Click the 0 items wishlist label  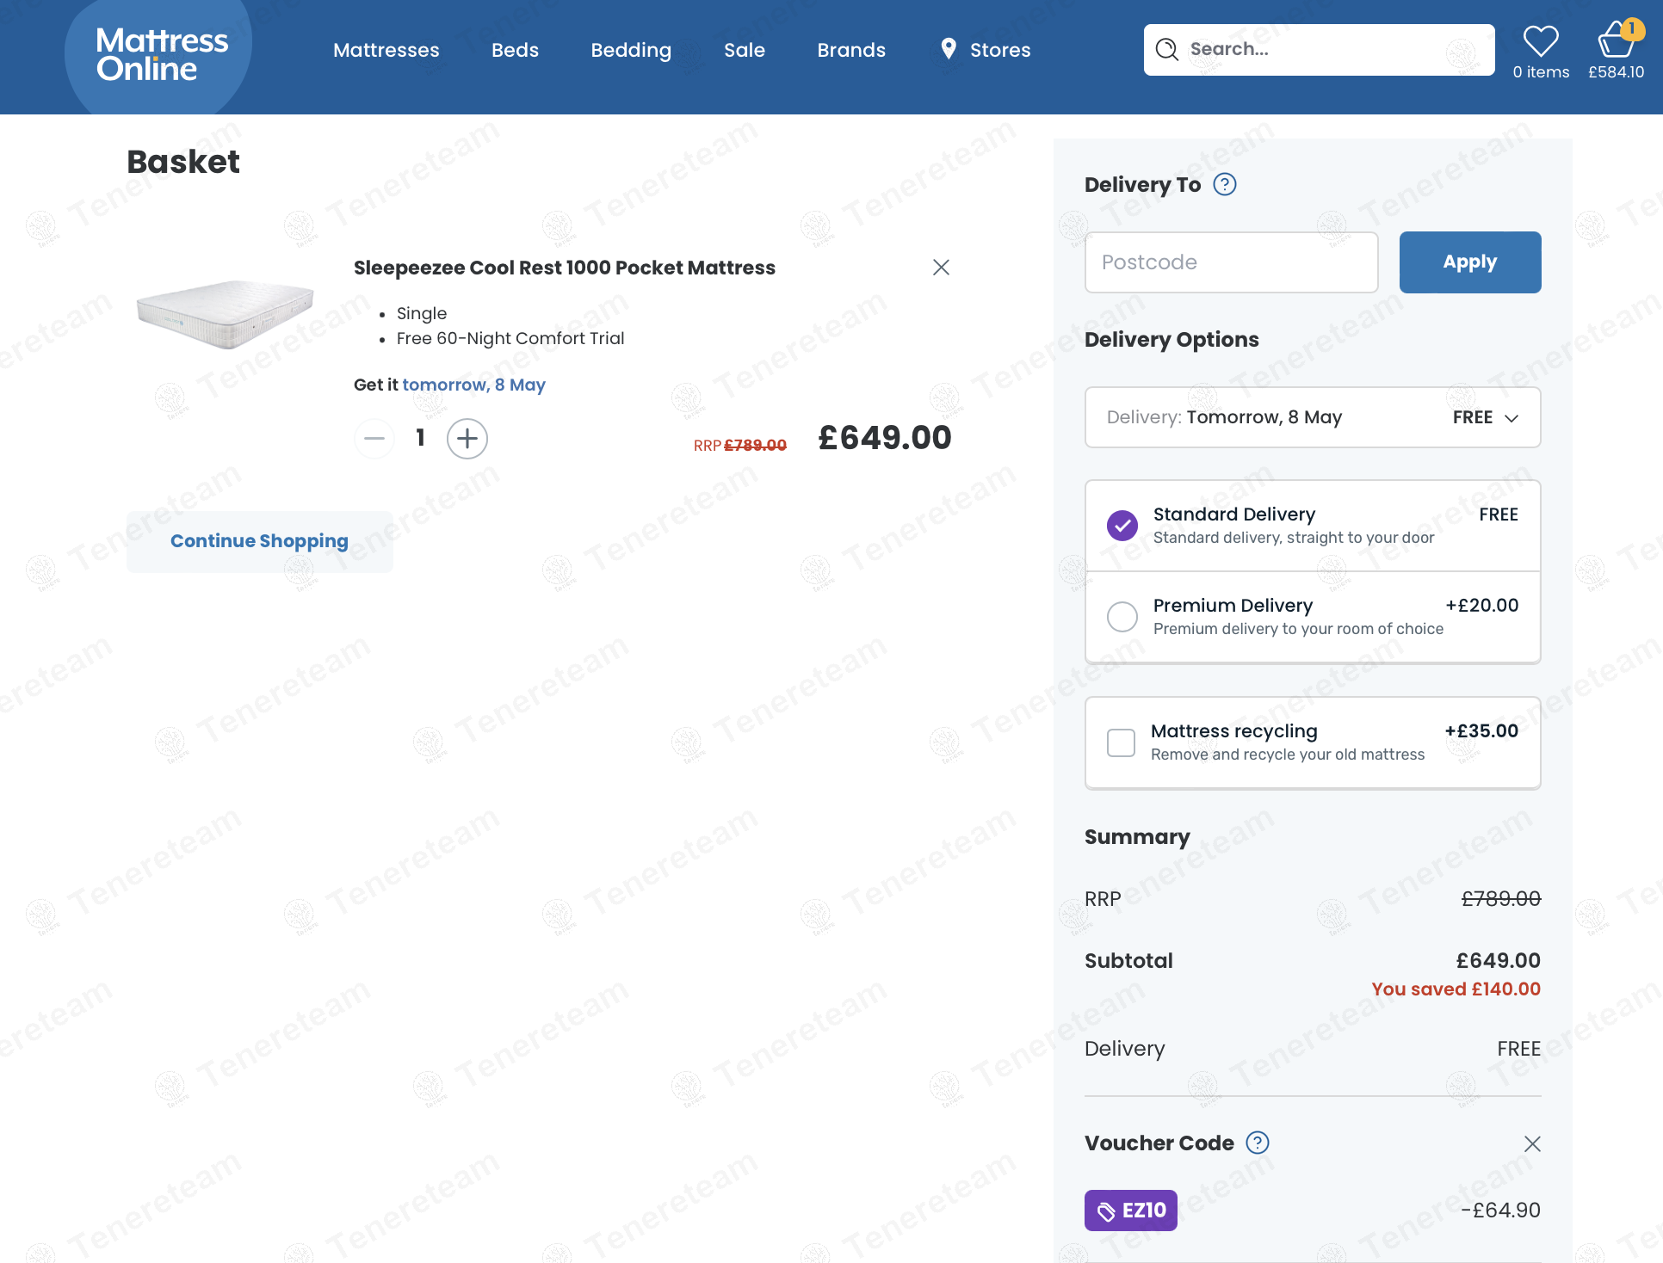[1541, 72]
